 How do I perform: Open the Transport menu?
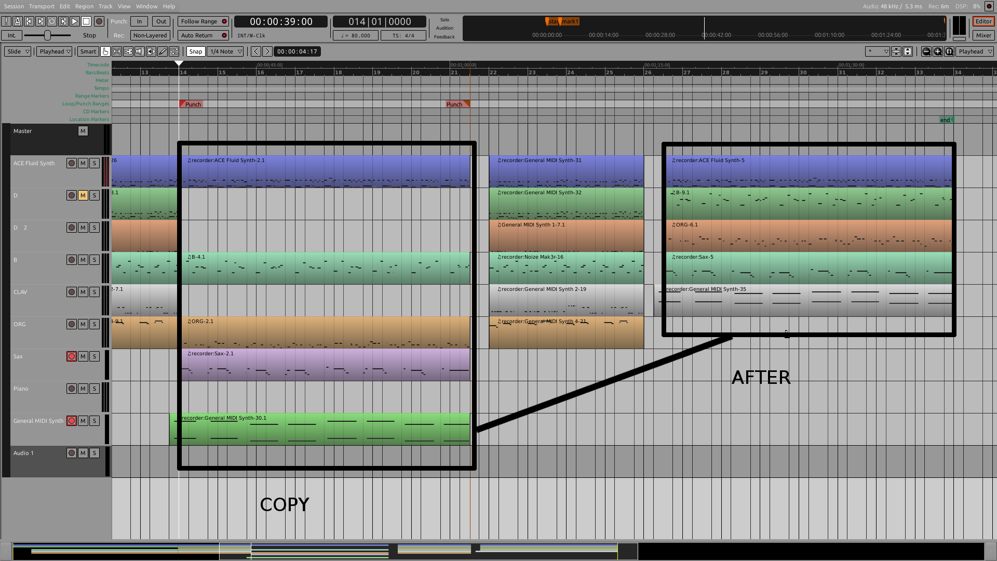(x=42, y=6)
